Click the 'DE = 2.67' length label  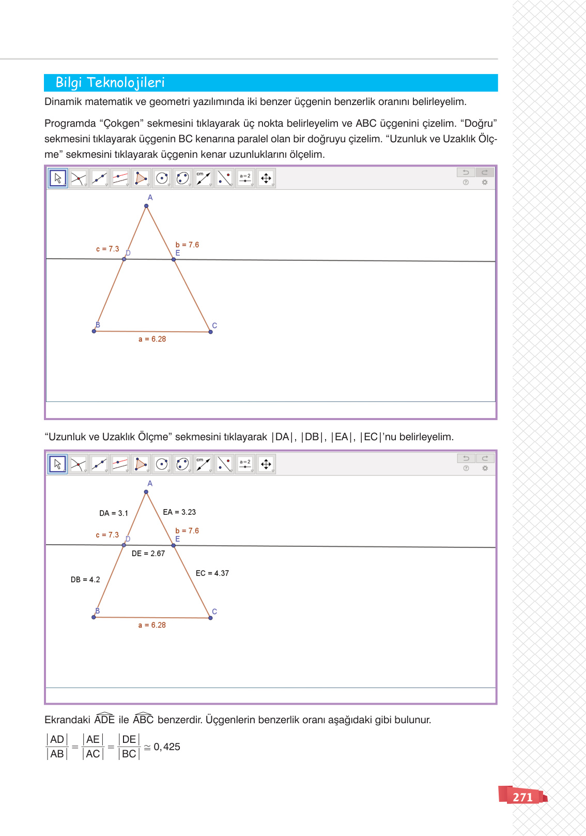coord(148,554)
